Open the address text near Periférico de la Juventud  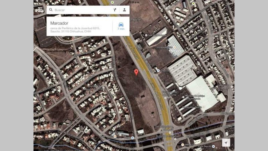[x=75, y=30]
